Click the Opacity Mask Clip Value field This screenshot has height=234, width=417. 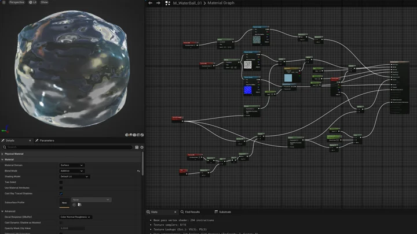tap(72, 228)
